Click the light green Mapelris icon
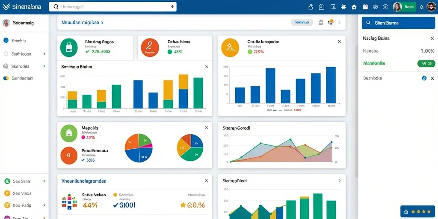This screenshot has width=438, height=219. click(x=69, y=133)
